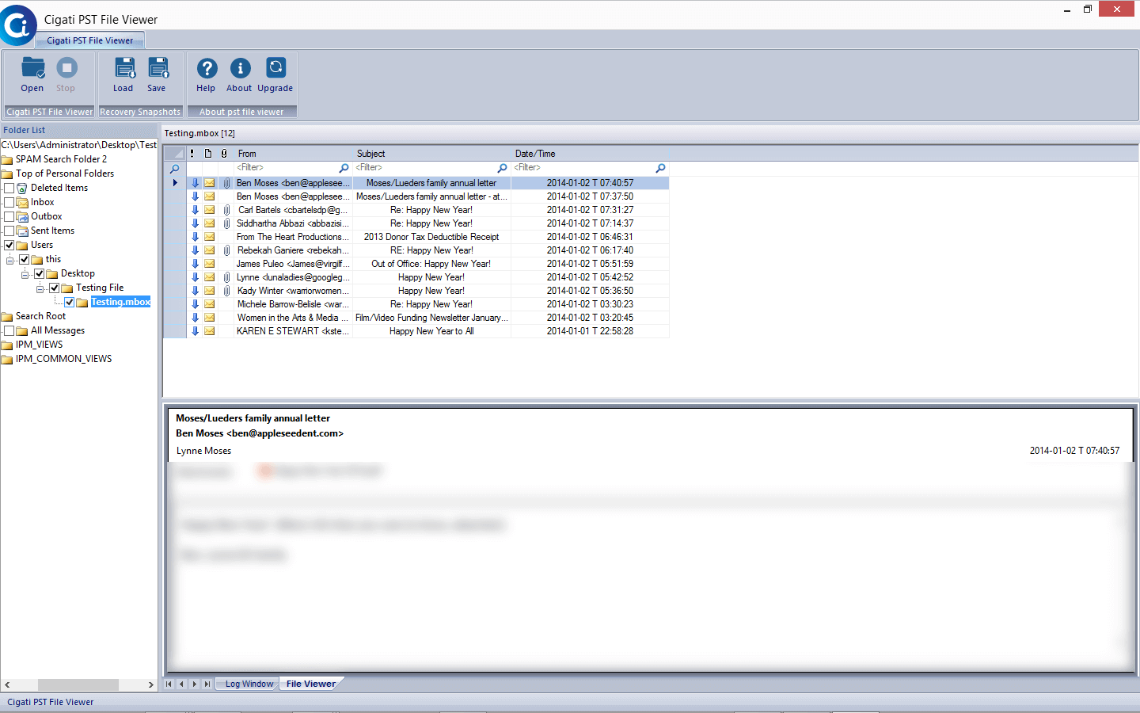Collapse the Desktop tree node
Screen dimensions: 1140x713
coord(25,274)
